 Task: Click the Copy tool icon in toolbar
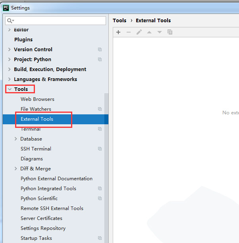[x=170, y=32]
